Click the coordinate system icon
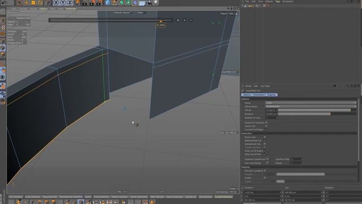This screenshot has width=362, height=204. pyautogui.click(x=77, y=2)
